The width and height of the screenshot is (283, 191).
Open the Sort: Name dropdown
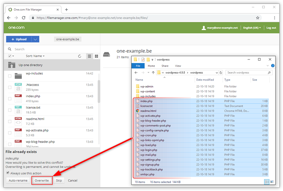click(35, 56)
